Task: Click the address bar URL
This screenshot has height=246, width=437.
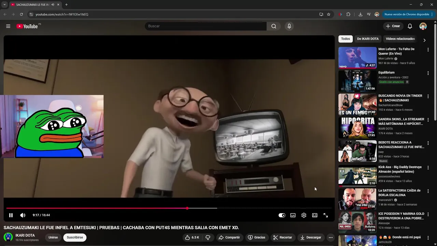Action: tap(62, 14)
